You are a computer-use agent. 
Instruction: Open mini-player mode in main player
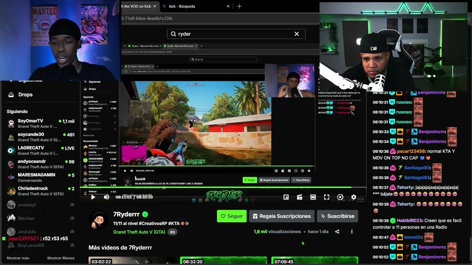pos(286,197)
